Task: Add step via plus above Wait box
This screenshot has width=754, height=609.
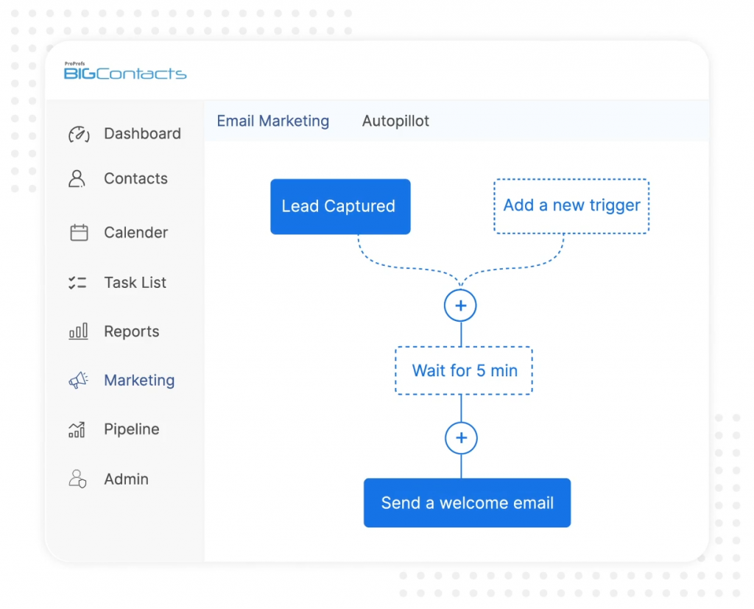Action: (460, 306)
